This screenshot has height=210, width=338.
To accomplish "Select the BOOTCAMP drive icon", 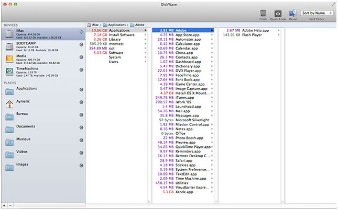I will coord(9,46).
